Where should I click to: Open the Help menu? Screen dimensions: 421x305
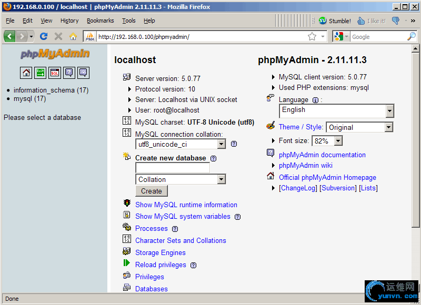tap(149, 21)
